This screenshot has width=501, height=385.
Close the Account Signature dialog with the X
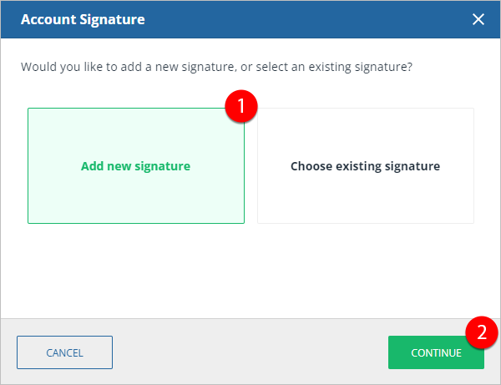coord(478,19)
